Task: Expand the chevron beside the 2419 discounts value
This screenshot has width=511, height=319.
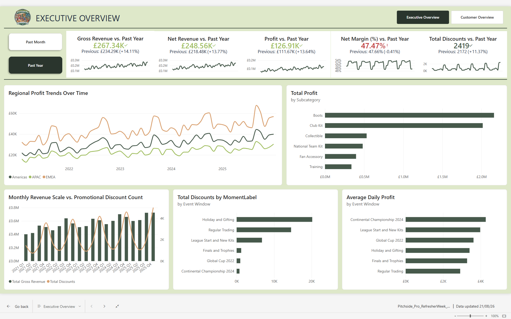Action: pyautogui.click(x=471, y=46)
